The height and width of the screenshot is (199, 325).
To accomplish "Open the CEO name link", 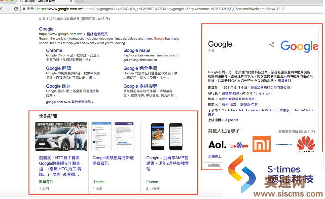I will point(231,93).
